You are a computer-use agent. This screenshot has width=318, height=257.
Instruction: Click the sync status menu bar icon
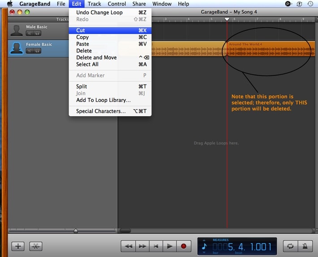(299, 4)
